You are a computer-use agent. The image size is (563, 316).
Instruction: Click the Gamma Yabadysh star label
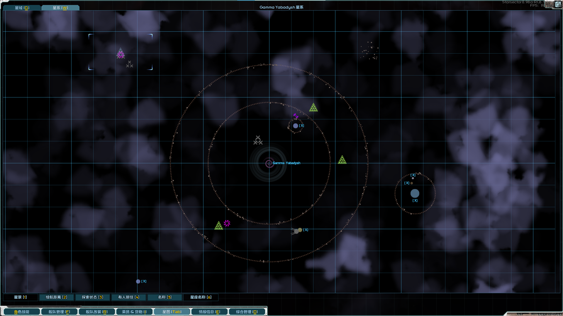tap(286, 163)
